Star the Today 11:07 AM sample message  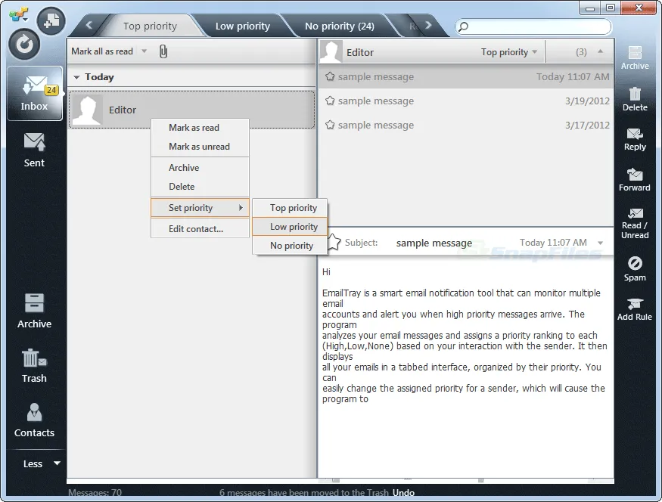coord(330,76)
